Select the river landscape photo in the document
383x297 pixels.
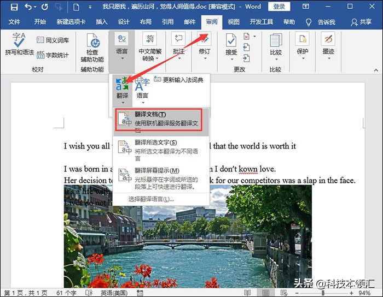(x=188, y=236)
